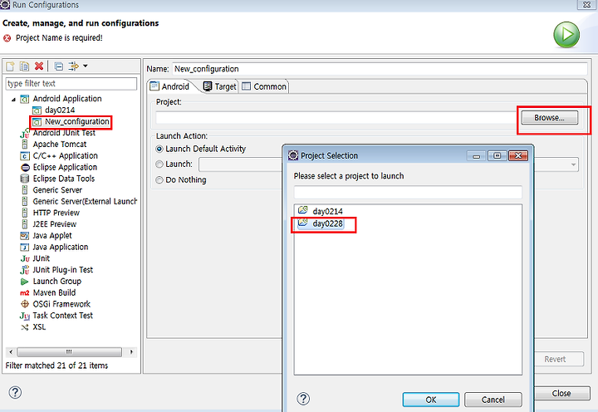Image resolution: width=598 pixels, height=412 pixels.
Task: Confirm with OK in Project Selection
Action: (x=431, y=400)
